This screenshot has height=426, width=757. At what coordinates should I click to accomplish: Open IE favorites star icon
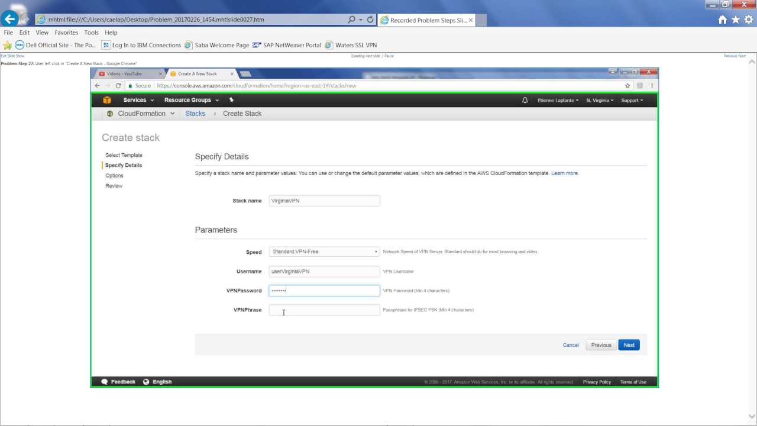coord(736,20)
